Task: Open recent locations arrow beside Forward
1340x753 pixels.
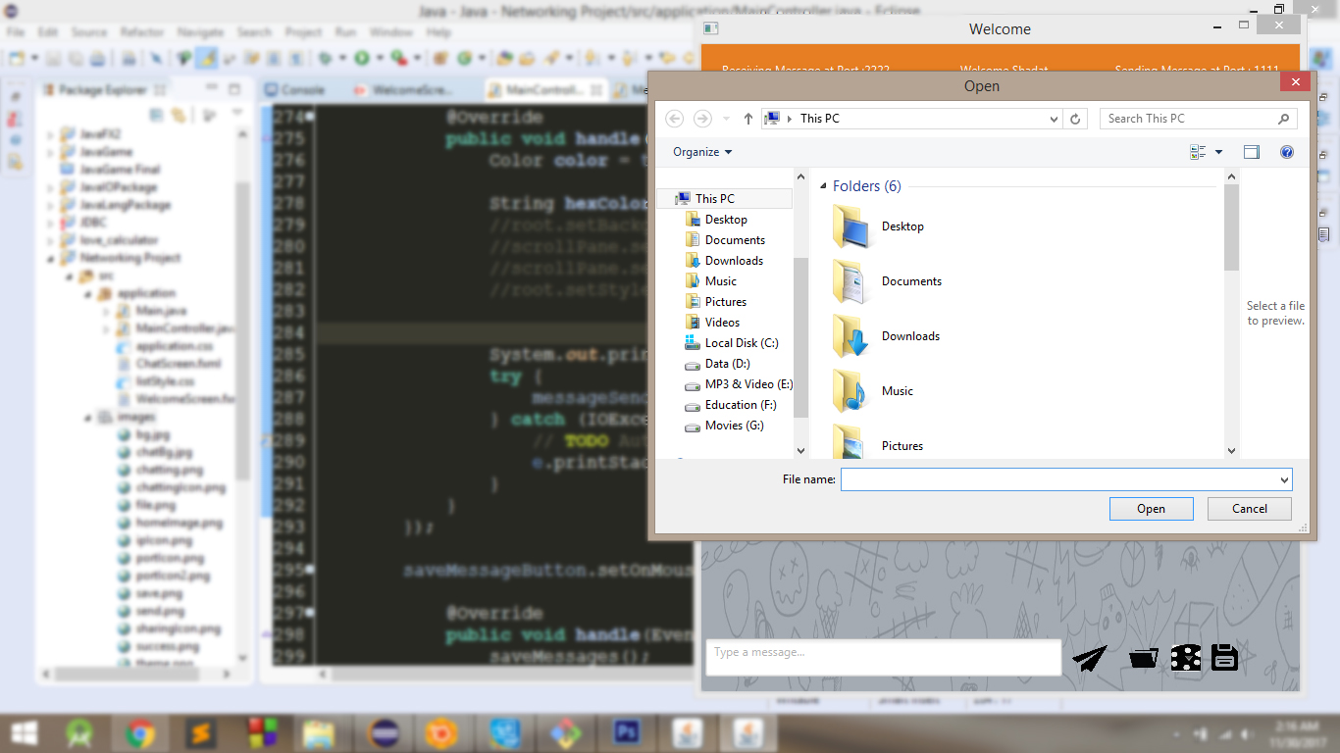Action: [726, 119]
